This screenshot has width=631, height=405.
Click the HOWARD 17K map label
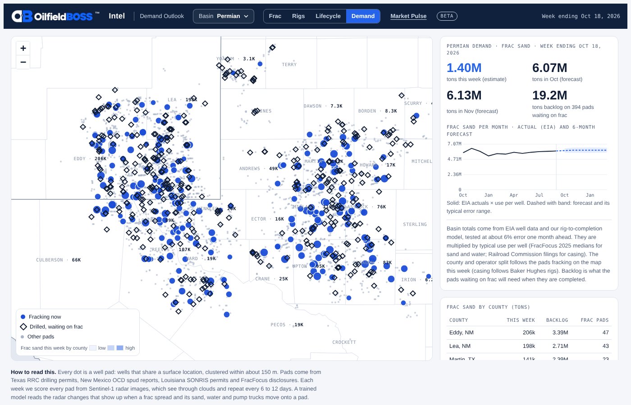pyautogui.click(x=378, y=165)
